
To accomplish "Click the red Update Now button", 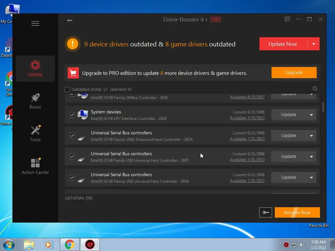I will pyautogui.click(x=283, y=44).
